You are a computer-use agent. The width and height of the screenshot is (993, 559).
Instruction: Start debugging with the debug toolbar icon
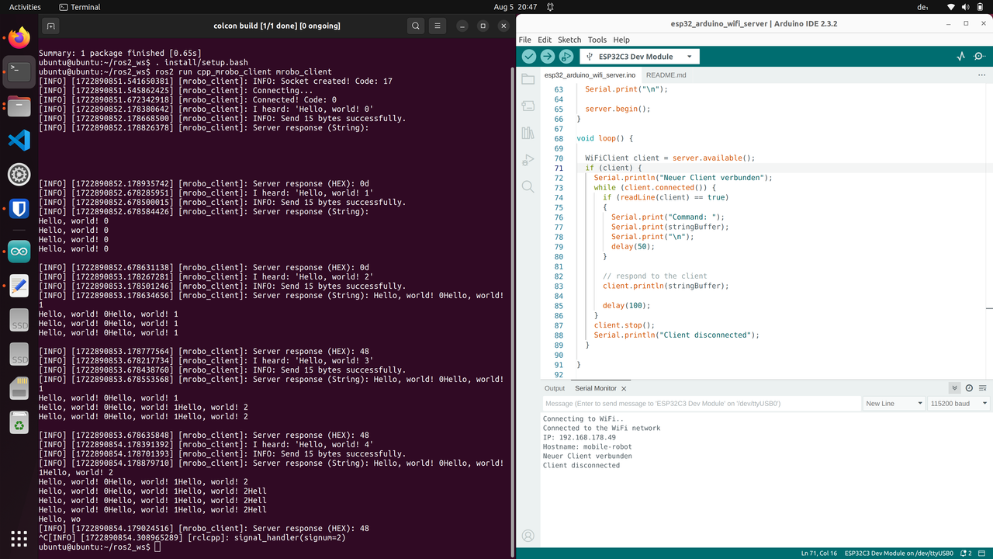coord(566,57)
